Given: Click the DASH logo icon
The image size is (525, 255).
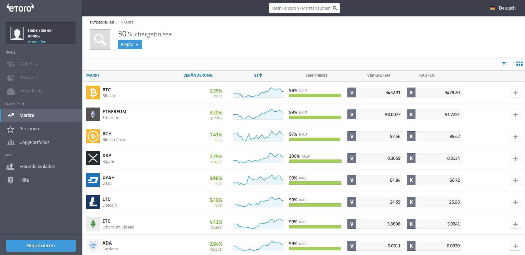Looking at the screenshot, I should [x=93, y=180].
